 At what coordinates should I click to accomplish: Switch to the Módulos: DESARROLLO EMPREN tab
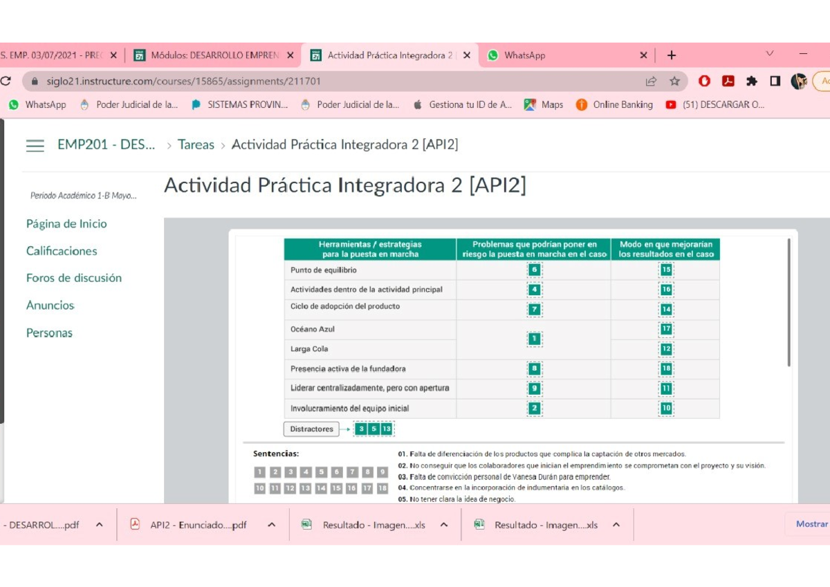[x=201, y=55]
